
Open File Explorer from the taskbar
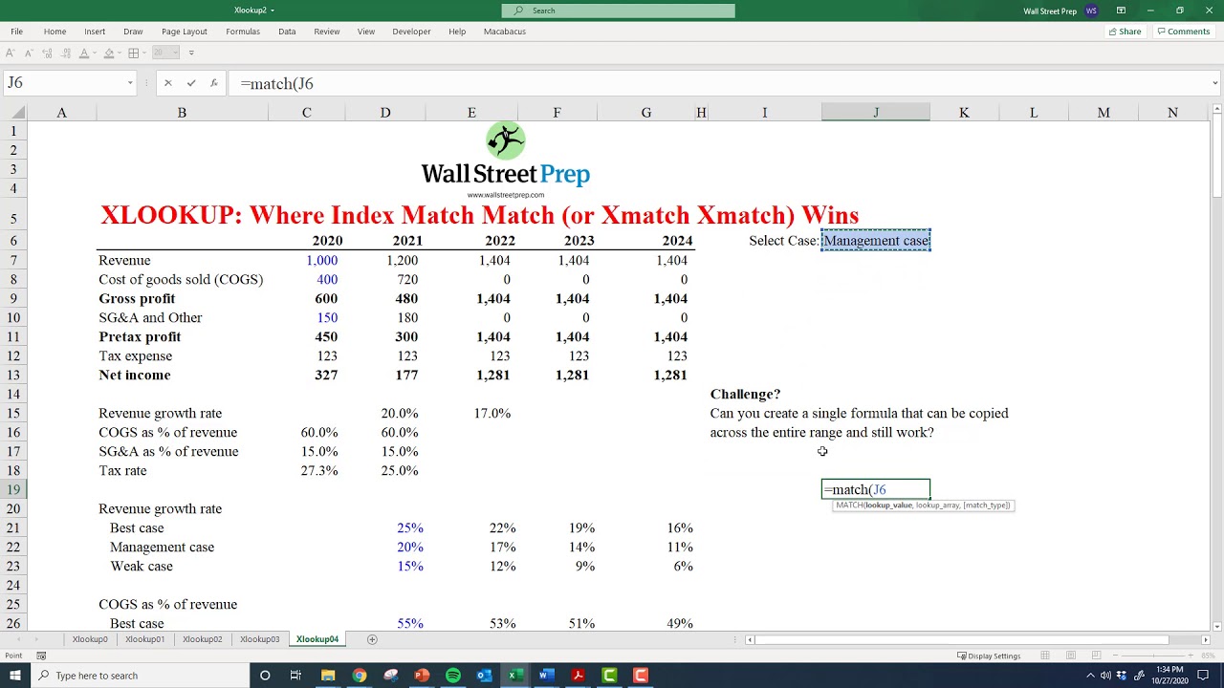point(328,676)
